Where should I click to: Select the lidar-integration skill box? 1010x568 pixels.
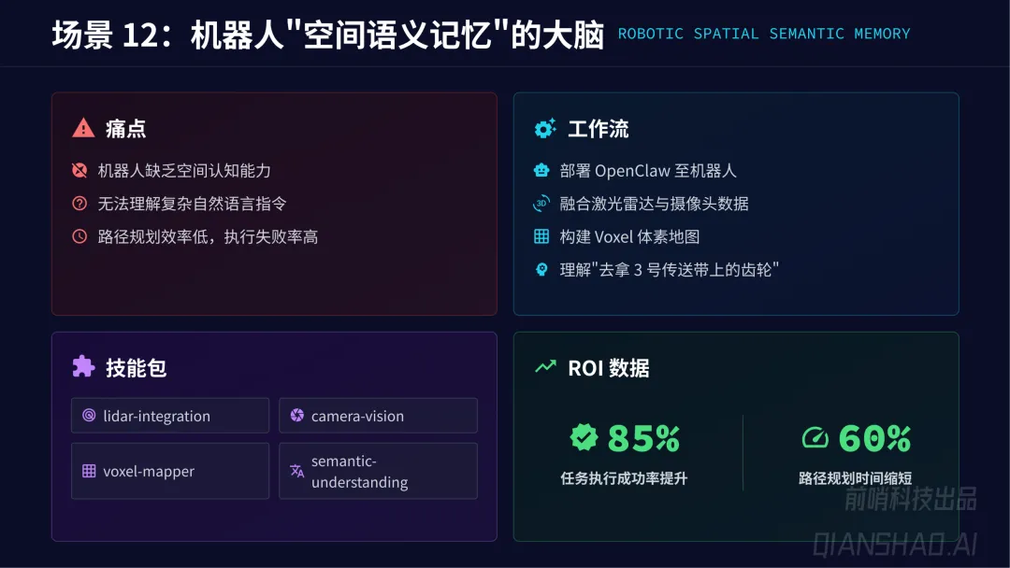[170, 416]
